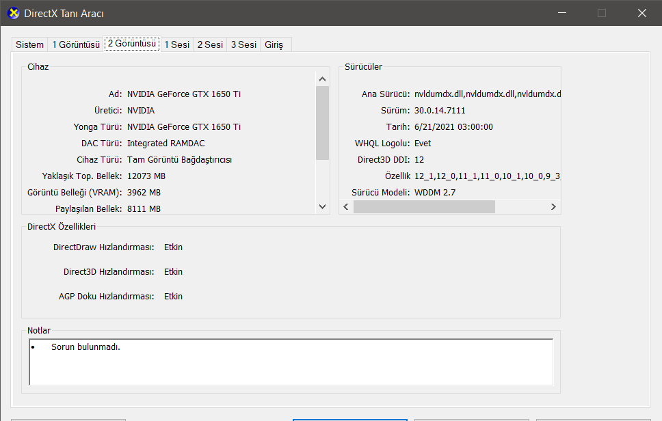Click the VRAM value '3962 MB'
Screen dimensions: 662x421
(144, 193)
